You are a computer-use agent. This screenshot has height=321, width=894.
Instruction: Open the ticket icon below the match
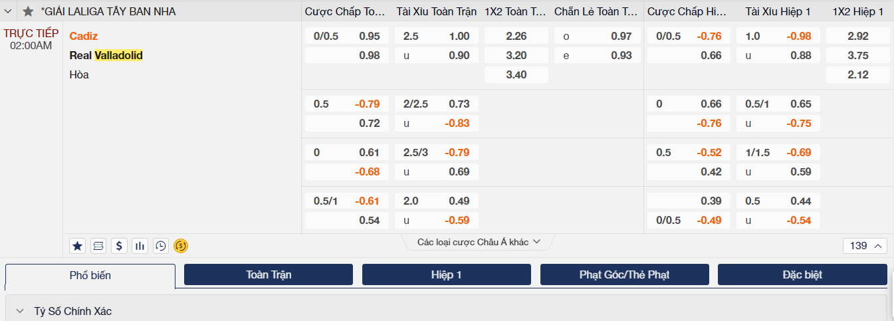98,246
